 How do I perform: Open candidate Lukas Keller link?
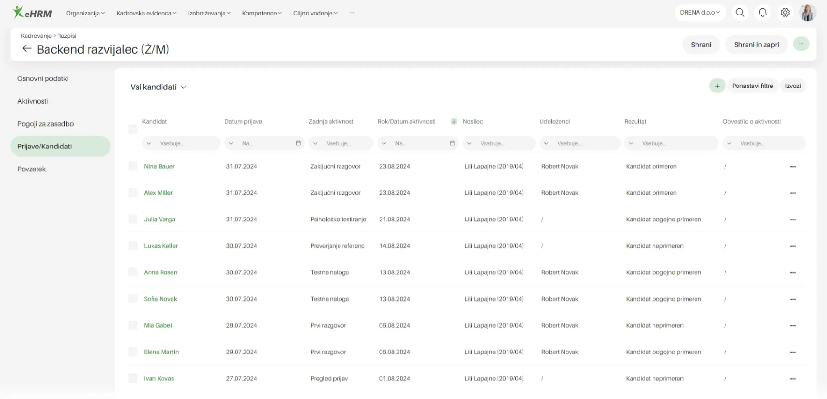(x=161, y=246)
